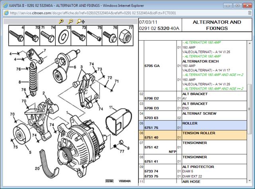This screenshot has width=255, height=189.
Task: Click part number 5733 74
Action: (151, 171)
